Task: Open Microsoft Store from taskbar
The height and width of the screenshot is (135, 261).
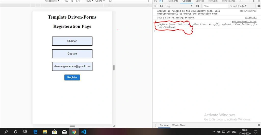Action: pos(55,132)
